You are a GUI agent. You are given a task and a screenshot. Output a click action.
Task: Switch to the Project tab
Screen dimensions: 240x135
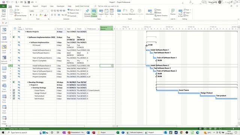[x=44, y=6]
